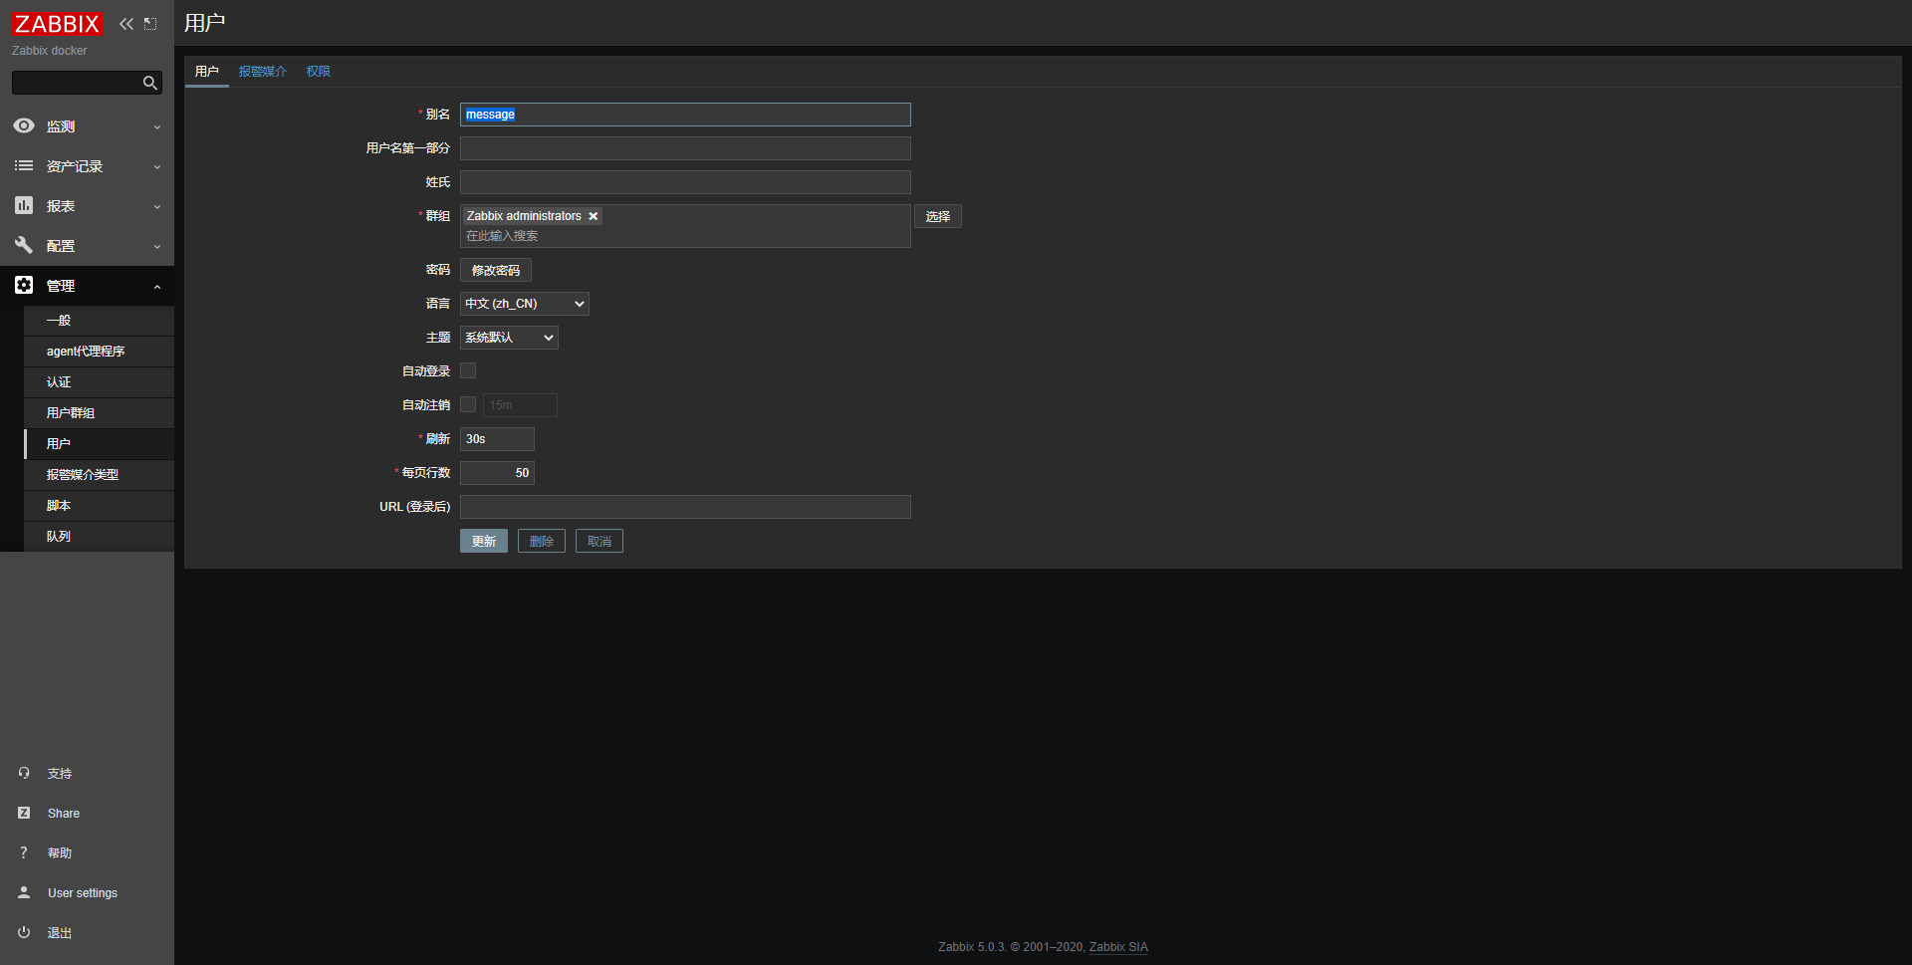The width and height of the screenshot is (1912, 965).
Task: Switch to the 用户 tab
Action: click(207, 72)
